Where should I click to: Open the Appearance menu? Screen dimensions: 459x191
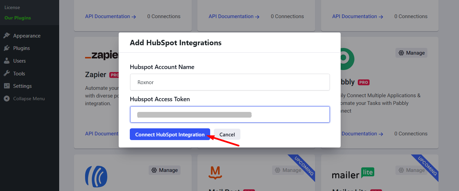27,36
